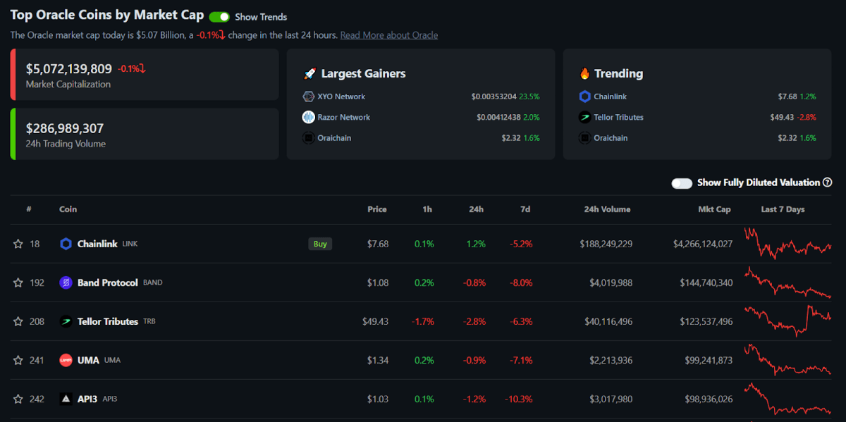Click UMA's $99,241,873 market cap
This screenshot has height=422, width=846.
(x=709, y=360)
